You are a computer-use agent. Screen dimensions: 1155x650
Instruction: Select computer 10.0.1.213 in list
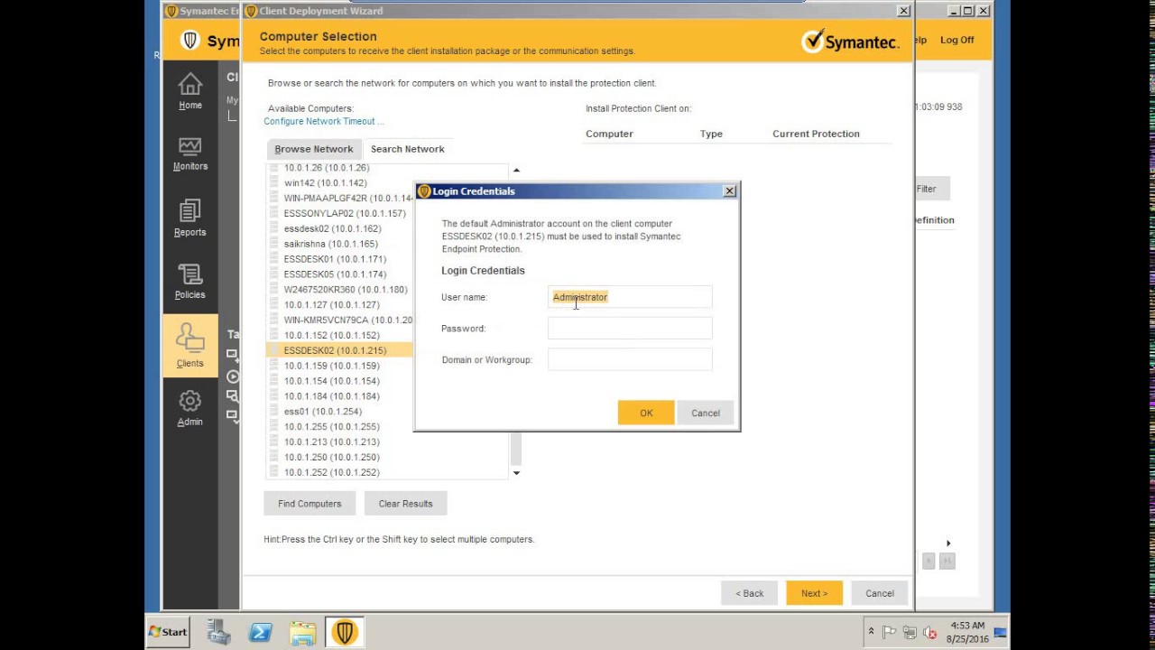[331, 442]
